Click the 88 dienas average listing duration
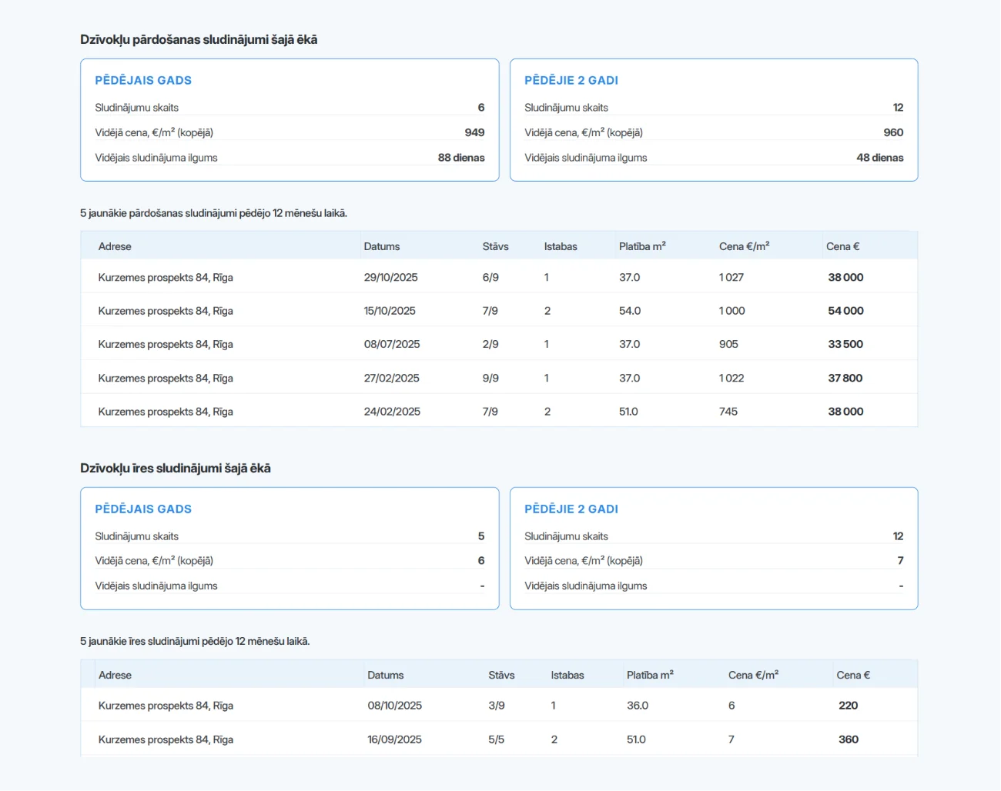 click(461, 158)
